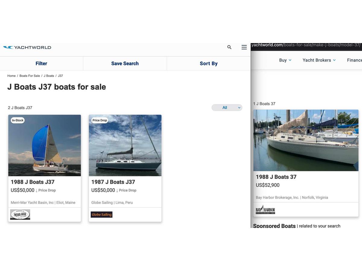Image resolution: width=362 pixels, height=271 pixels.
Task: Open search with magnifying glass icon
Action: tap(229, 47)
